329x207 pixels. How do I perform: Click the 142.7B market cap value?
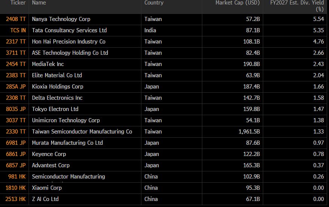pos(252,98)
